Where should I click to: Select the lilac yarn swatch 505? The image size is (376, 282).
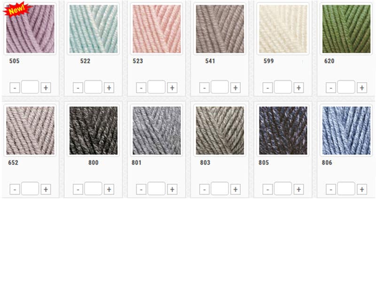pos(30,29)
